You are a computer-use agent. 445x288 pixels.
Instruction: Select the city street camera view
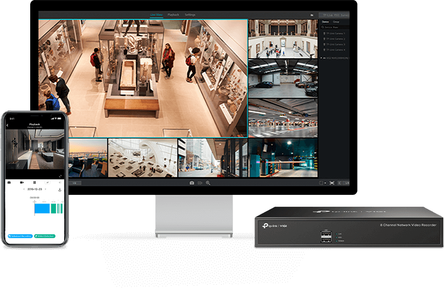tap(213, 158)
